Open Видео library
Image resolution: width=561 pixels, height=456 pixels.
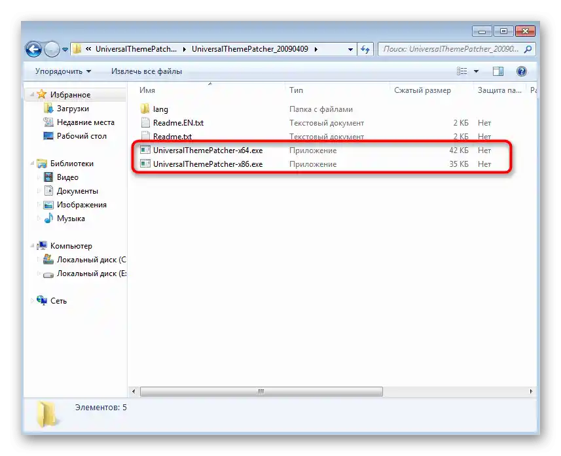click(x=67, y=177)
